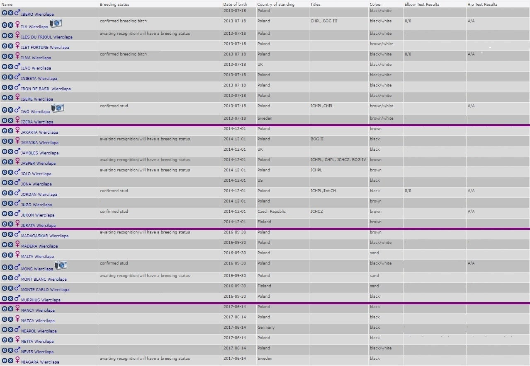530x366 pixels.
Task: Click the 'x' icon for ILNO Wiercilapa
Action: (x=11, y=66)
